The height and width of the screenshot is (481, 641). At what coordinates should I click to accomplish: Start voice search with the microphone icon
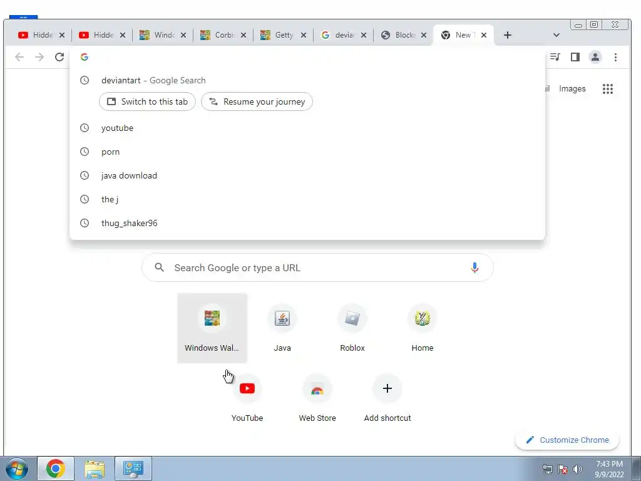474,267
